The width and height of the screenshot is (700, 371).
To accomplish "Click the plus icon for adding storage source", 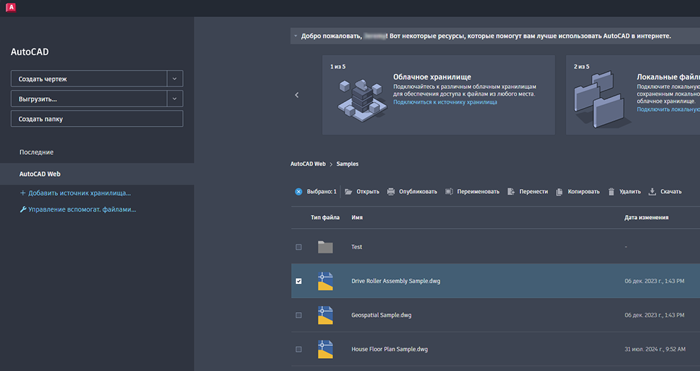I will 23,193.
